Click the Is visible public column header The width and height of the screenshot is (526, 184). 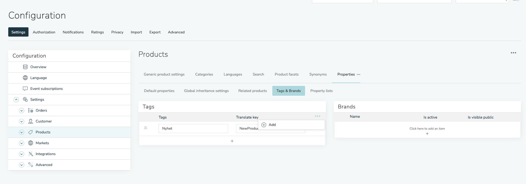coord(481,117)
